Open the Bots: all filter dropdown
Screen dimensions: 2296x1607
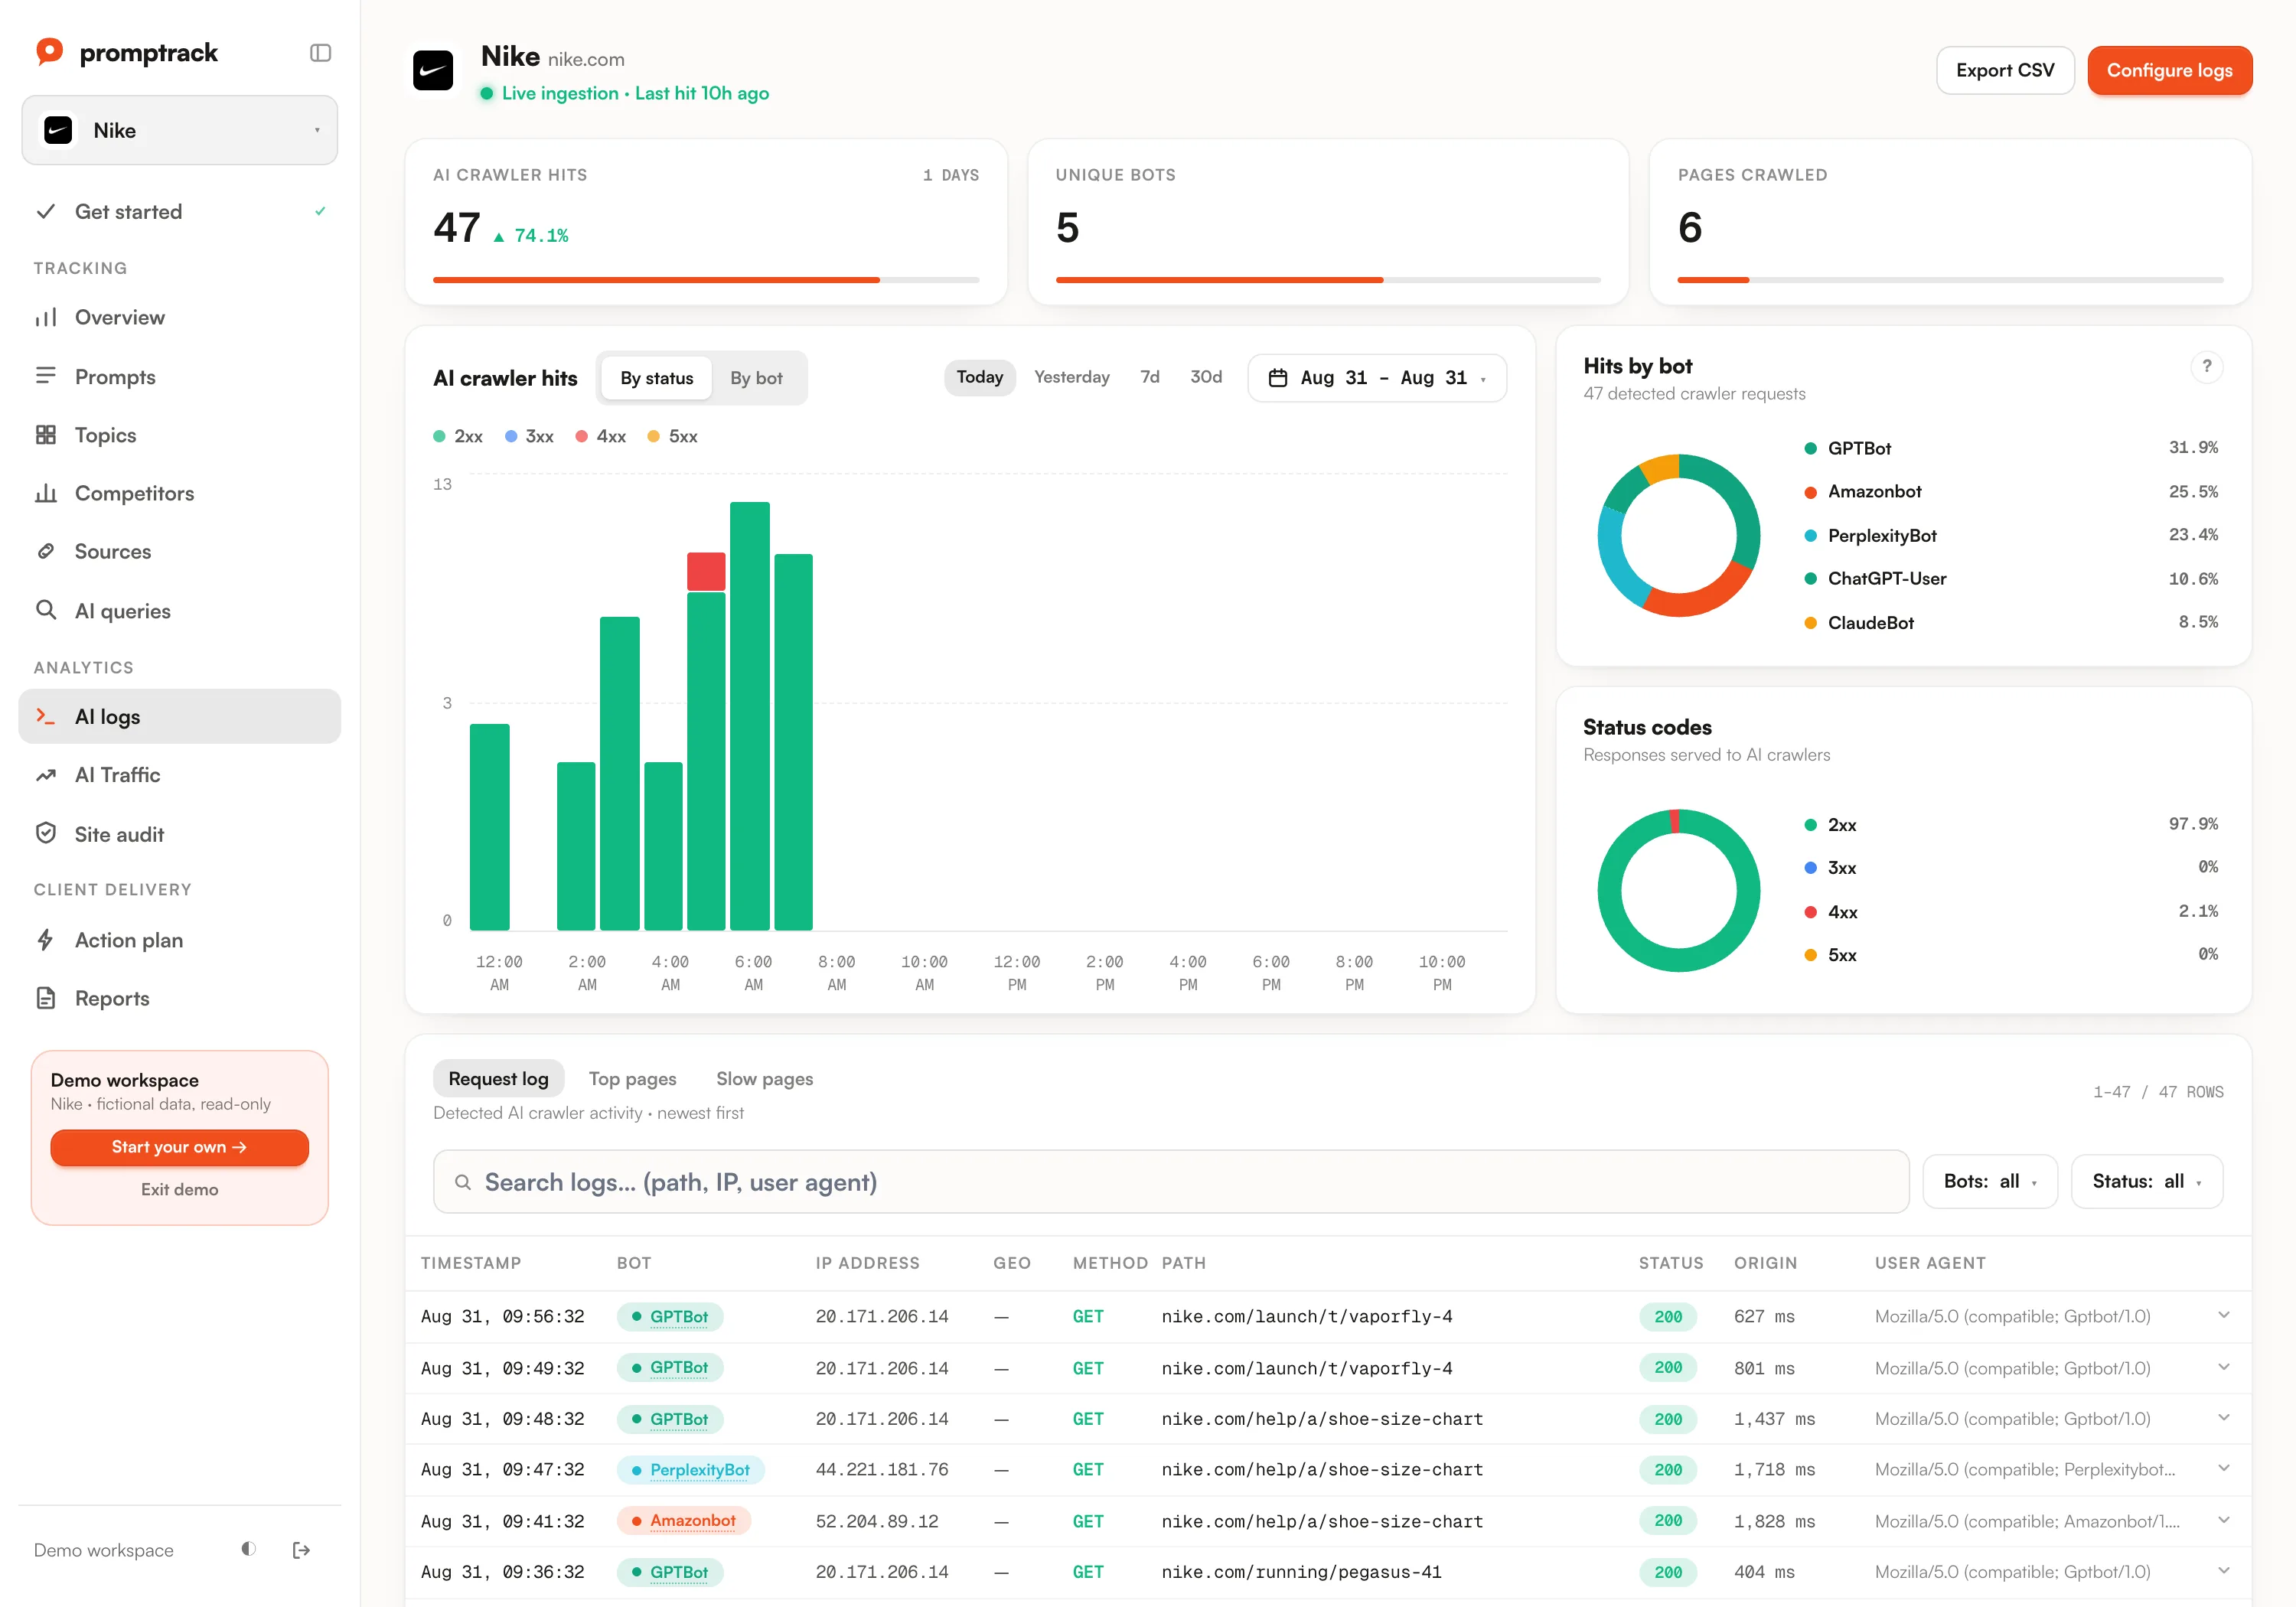[1990, 1181]
